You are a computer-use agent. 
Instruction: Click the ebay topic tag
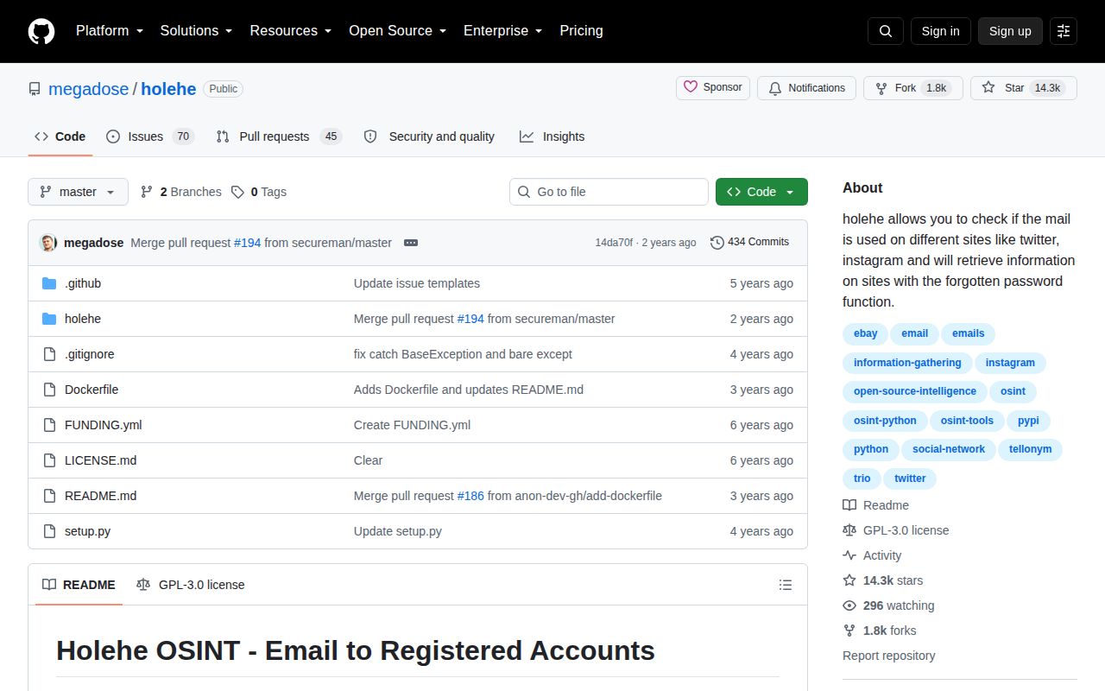(866, 333)
